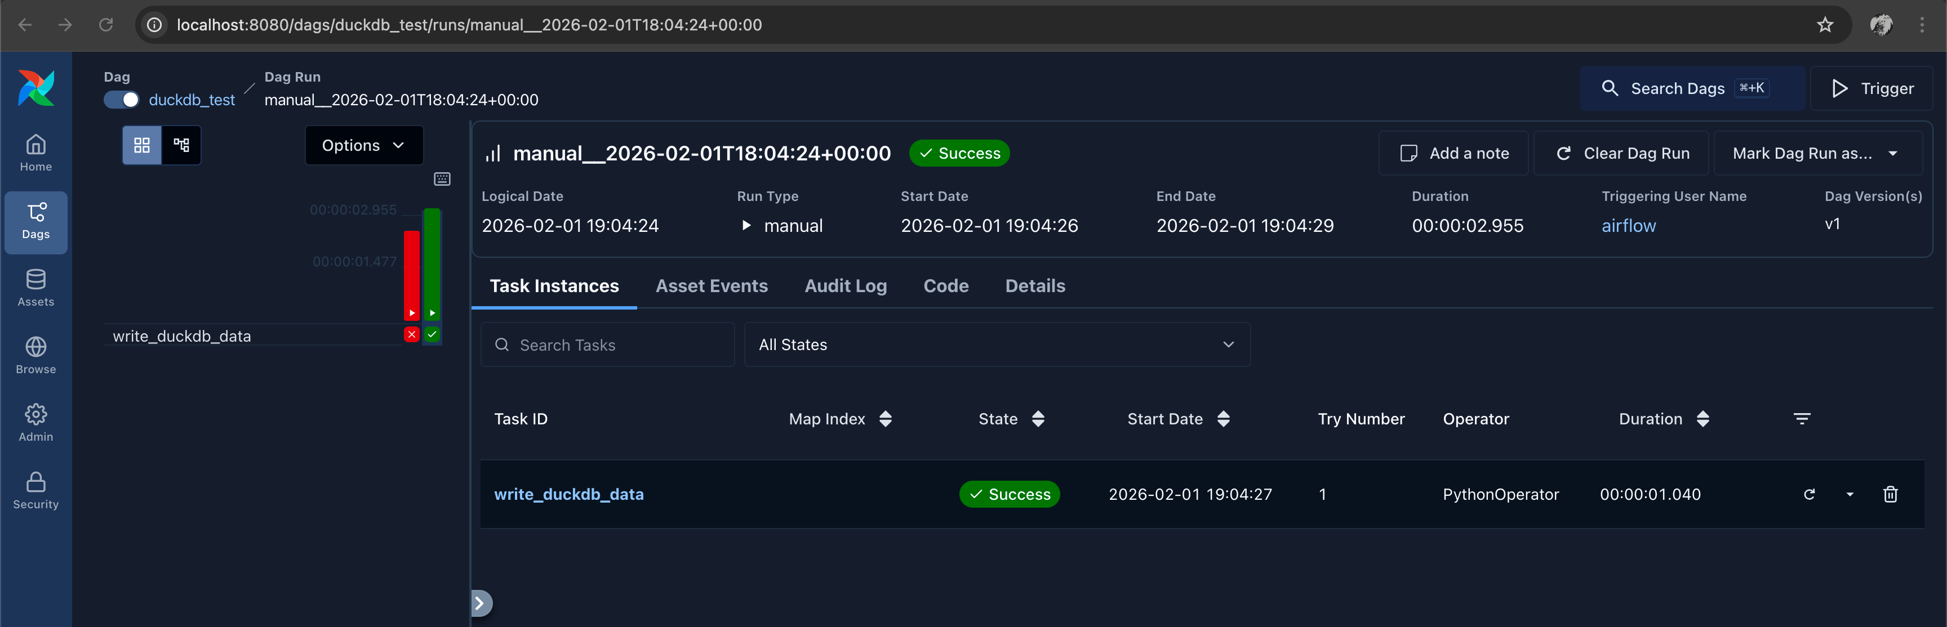Toggle the duckdb_test DAG pause switch
Image resolution: width=1947 pixels, height=627 pixels.
(121, 100)
